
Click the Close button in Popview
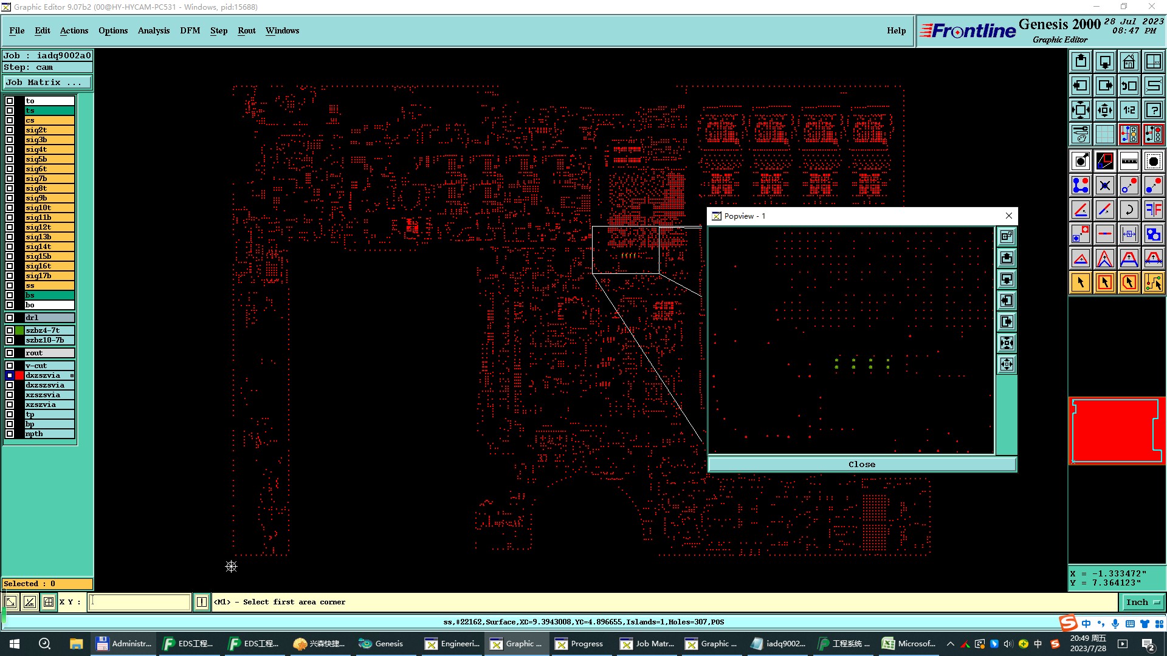(862, 465)
